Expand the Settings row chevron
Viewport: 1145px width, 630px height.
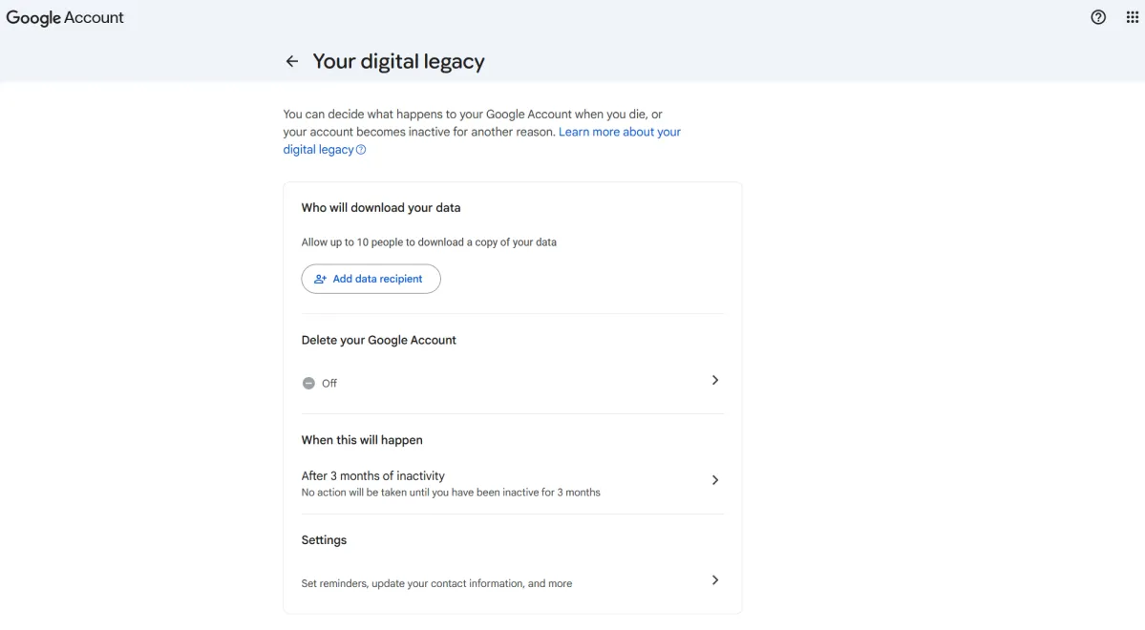tap(715, 580)
